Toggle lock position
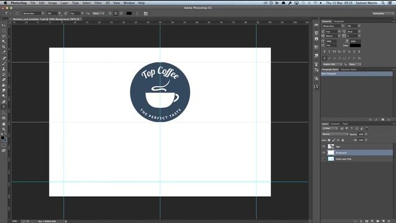 (x=338, y=140)
